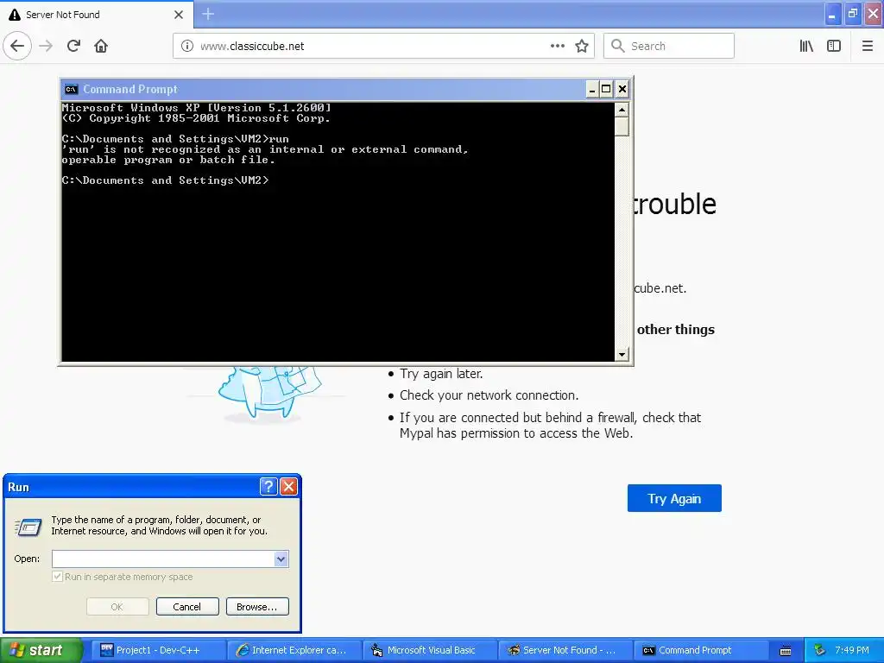Click Command Prompt scrollbar down arrow

click(622, 354)
